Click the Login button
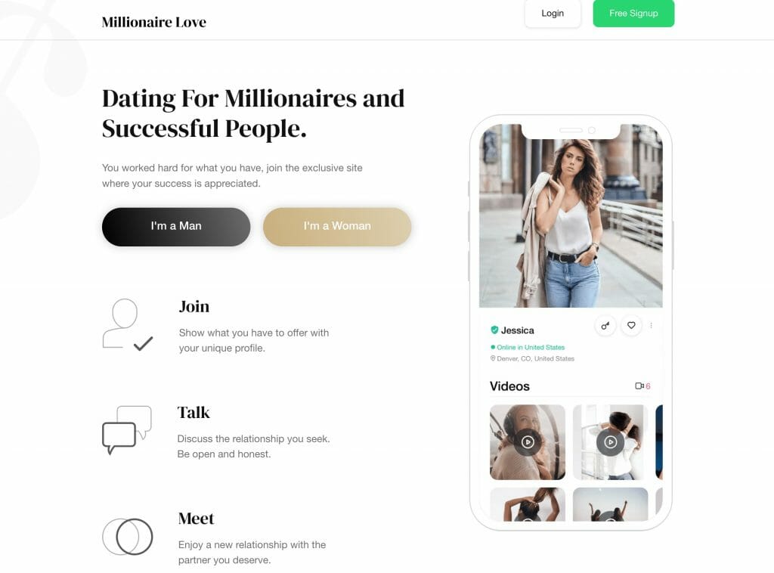 click(553, 14)
